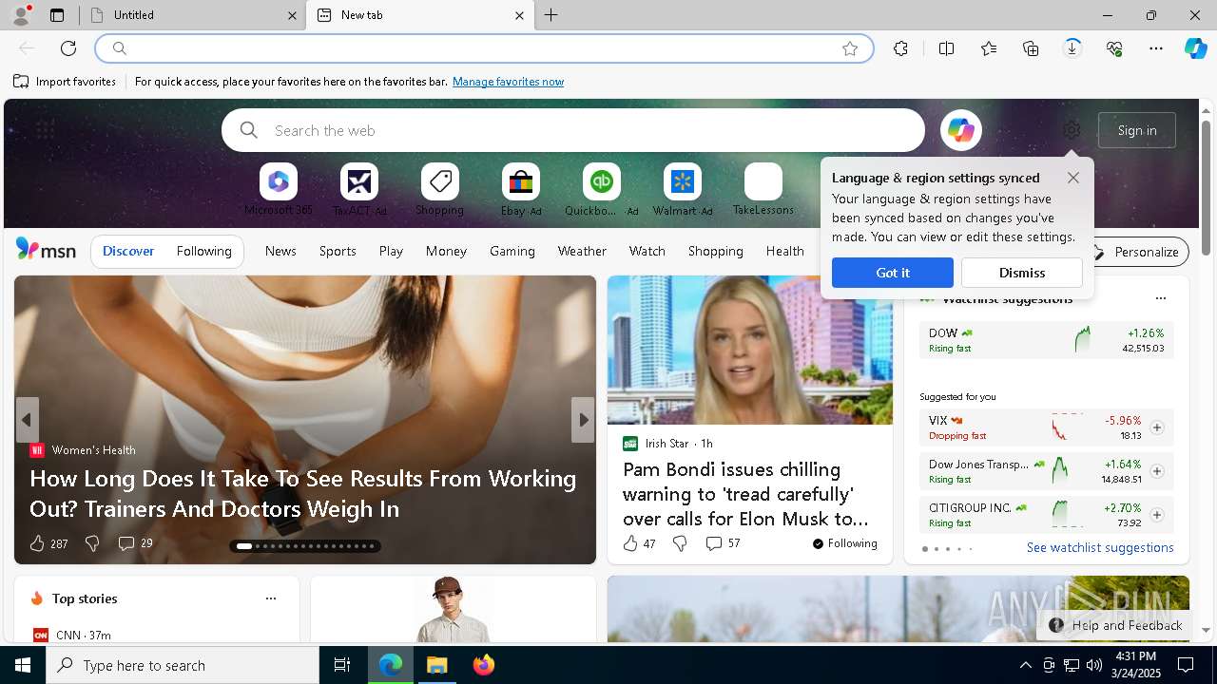The width and height of the screenshot is (1217, 684).
Task: Open Firefox from taskbar
Action: [484, 665]
